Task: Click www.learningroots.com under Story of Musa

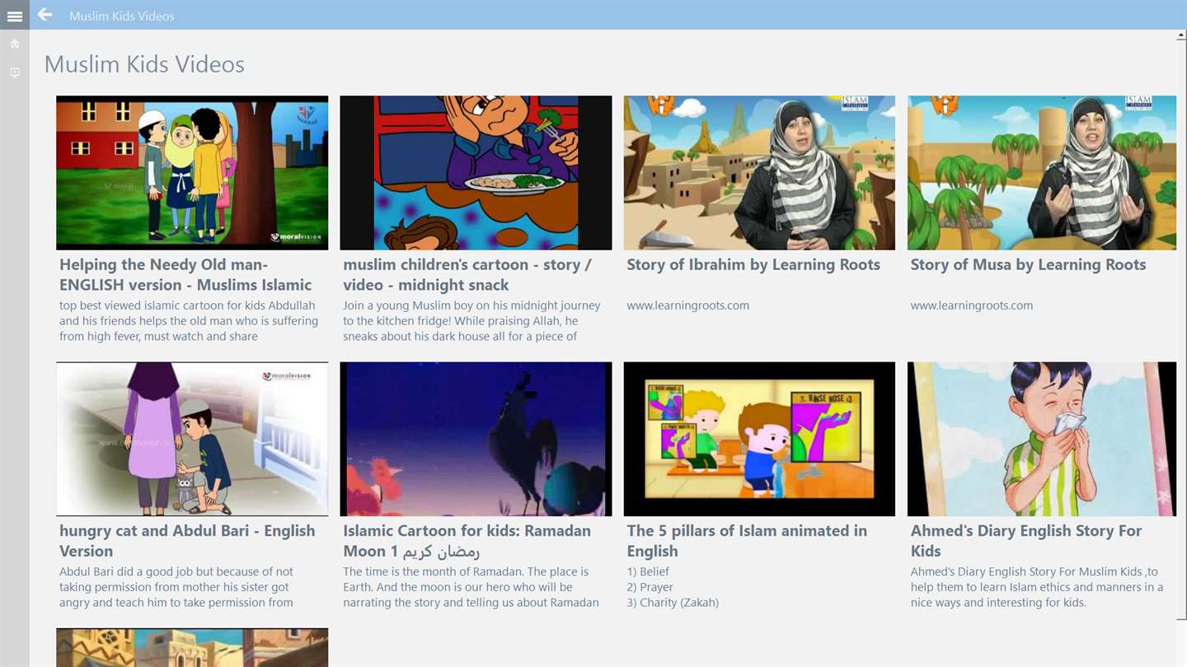Action: click(972, 306)
